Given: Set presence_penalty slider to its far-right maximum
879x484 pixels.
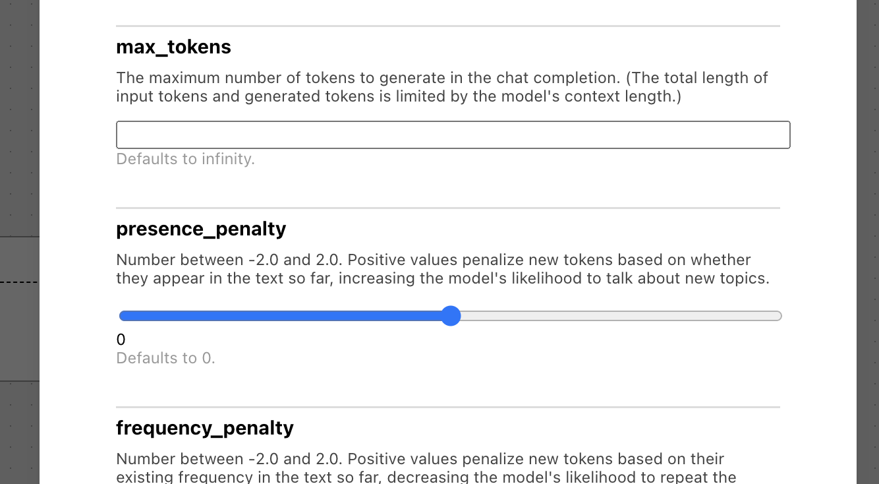Looking at the screenshot, I should click(781, 316).
